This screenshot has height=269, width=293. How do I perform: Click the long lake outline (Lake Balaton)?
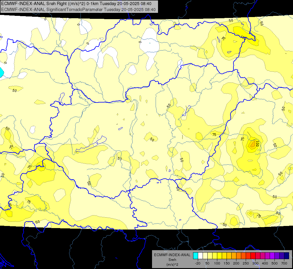(x=91, y=144)
